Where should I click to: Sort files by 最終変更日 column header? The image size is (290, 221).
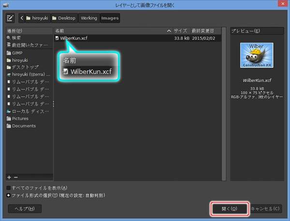click(206, 31)
